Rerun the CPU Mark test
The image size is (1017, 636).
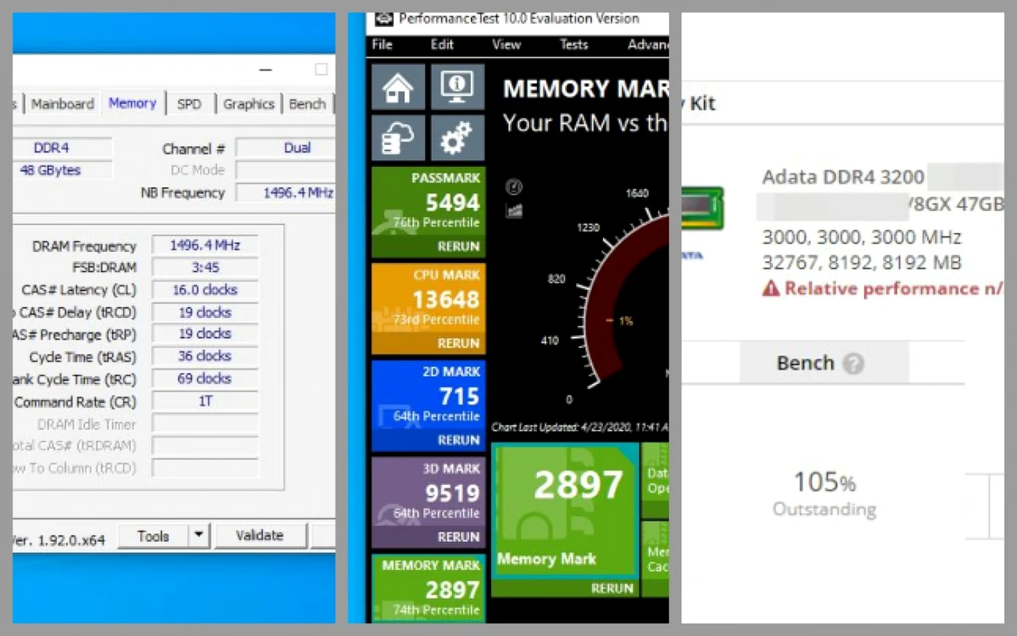coord(459,343)
